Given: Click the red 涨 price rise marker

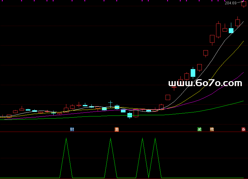Looking at the screenshot, I should click(x=243, y=129).
